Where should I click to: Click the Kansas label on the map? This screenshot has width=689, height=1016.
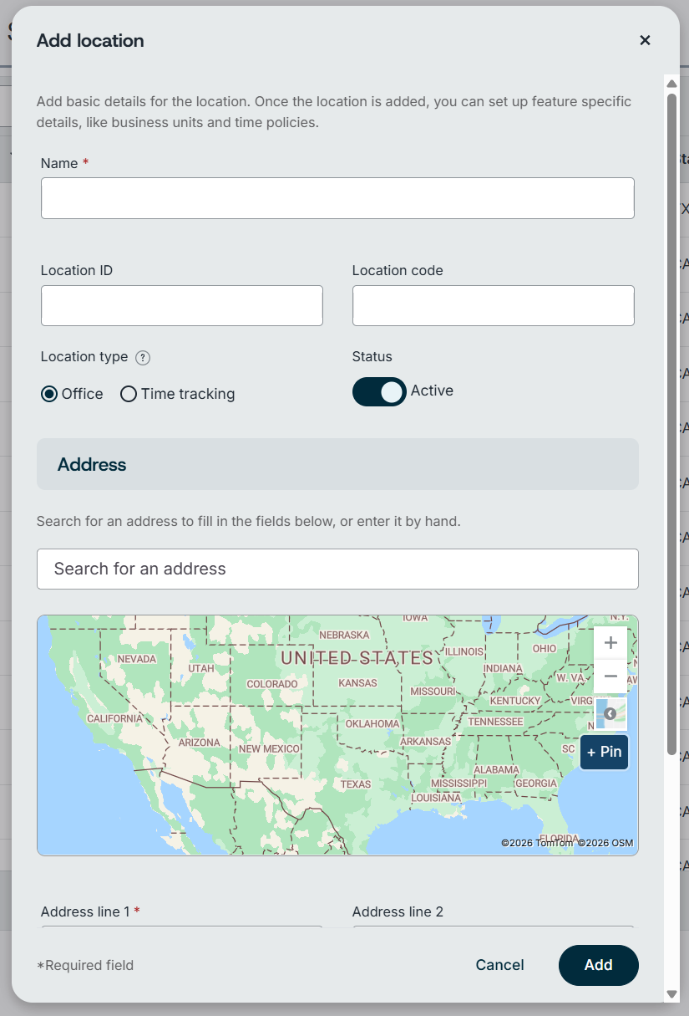pos(358,683)
